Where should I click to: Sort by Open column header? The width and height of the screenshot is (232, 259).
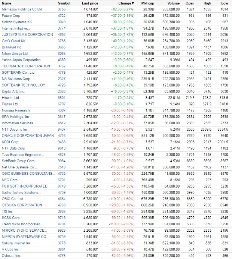click(190, 3)
